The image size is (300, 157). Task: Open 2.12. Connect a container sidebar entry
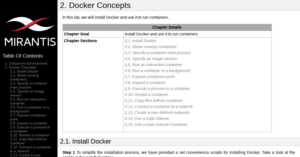[x=30, y=149]
